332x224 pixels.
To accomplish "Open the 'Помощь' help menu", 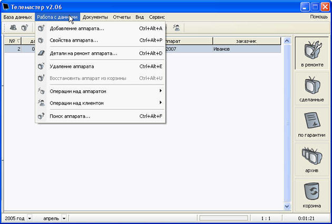I will (x=318, y=17).
